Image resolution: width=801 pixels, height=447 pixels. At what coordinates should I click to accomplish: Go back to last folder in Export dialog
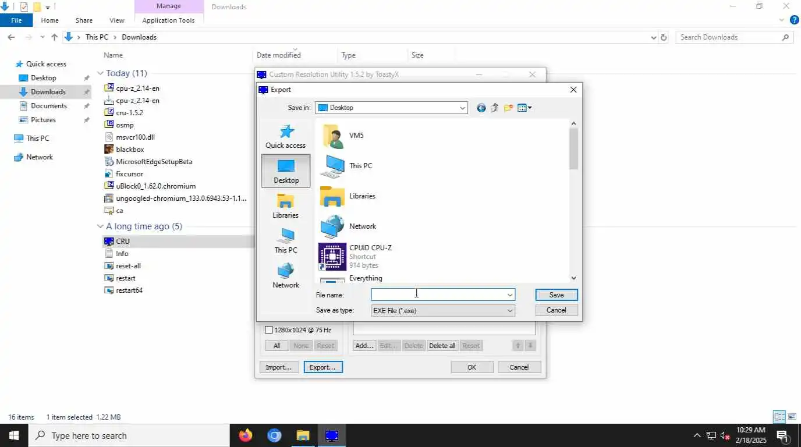coord(481,108)
